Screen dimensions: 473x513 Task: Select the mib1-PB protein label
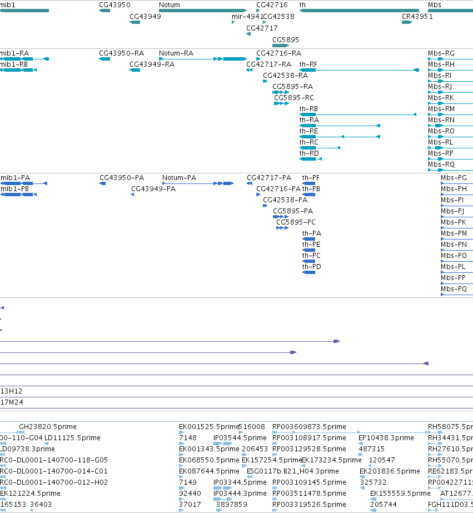[x=14, y=189]
